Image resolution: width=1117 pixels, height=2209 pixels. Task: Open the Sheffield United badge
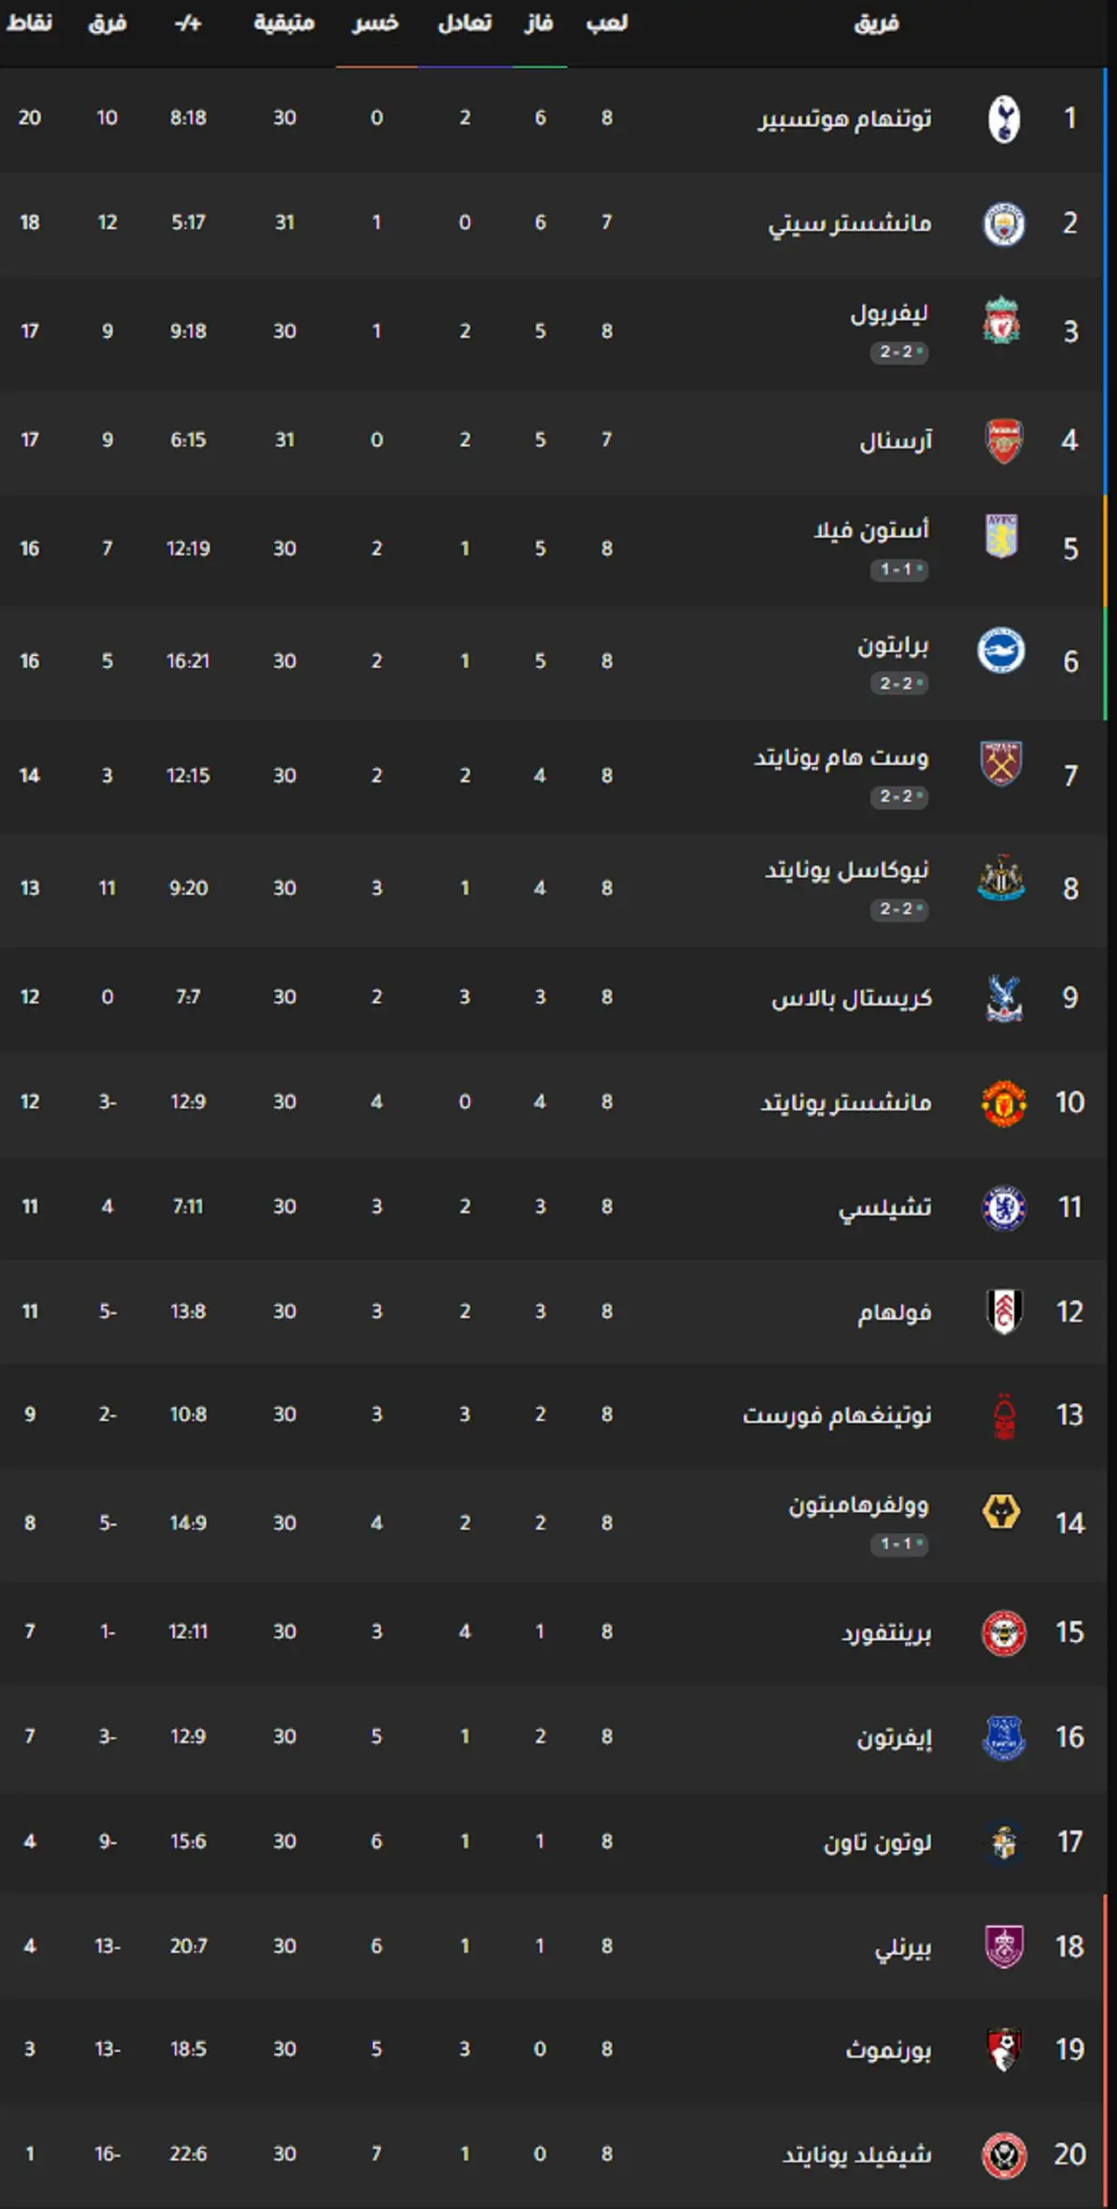[1003, 2156]
